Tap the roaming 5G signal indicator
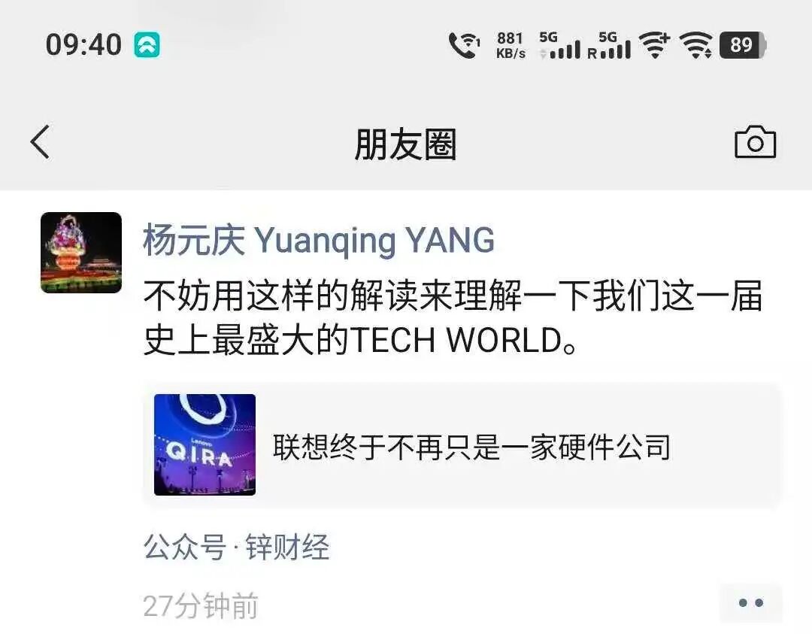Screen dimensions: 812x634 (609, 45)
